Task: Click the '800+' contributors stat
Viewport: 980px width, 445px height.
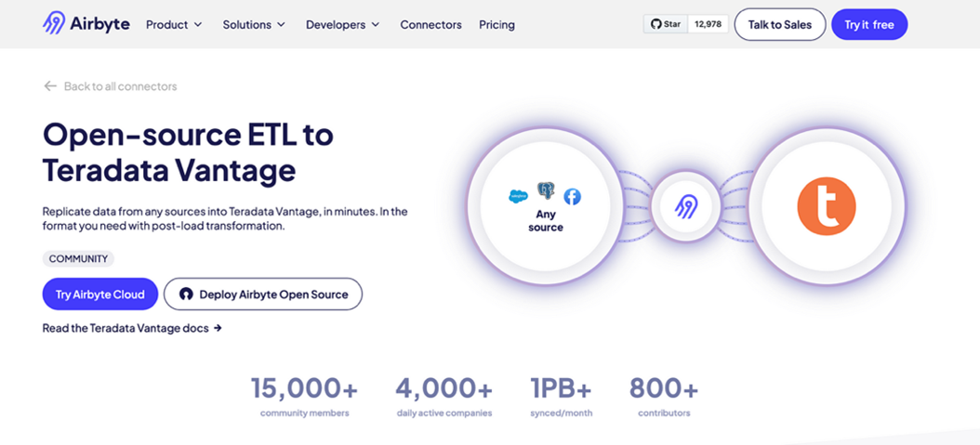Action: click(x=664, y=388)
